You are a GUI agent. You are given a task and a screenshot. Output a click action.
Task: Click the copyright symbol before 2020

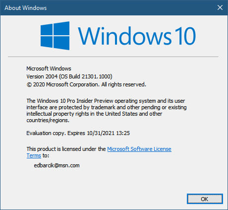click(x=29, y=85)
